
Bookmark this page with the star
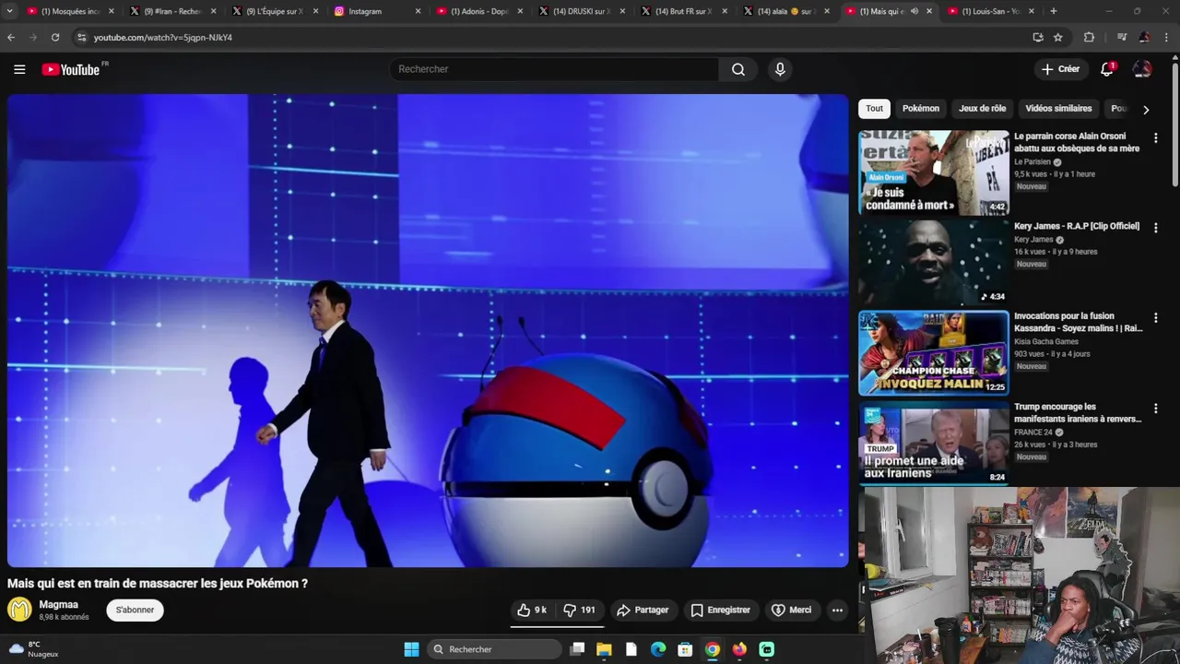tap(1058, 37)
